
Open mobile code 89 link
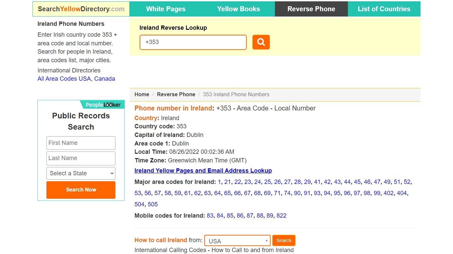[270, 216]
